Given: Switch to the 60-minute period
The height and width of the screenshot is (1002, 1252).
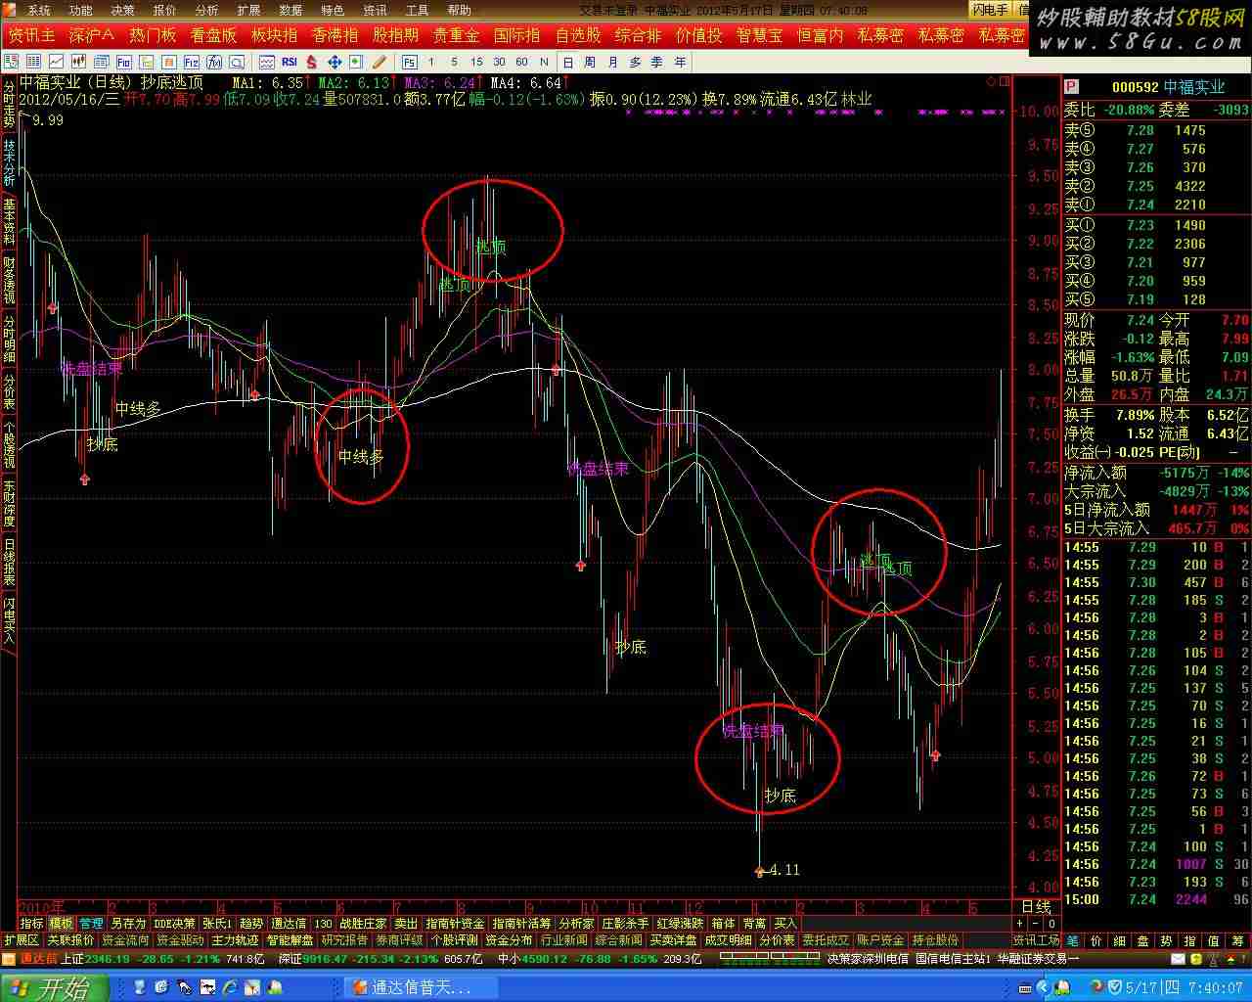Looking at the screenshot, I should tap(521, 62).
